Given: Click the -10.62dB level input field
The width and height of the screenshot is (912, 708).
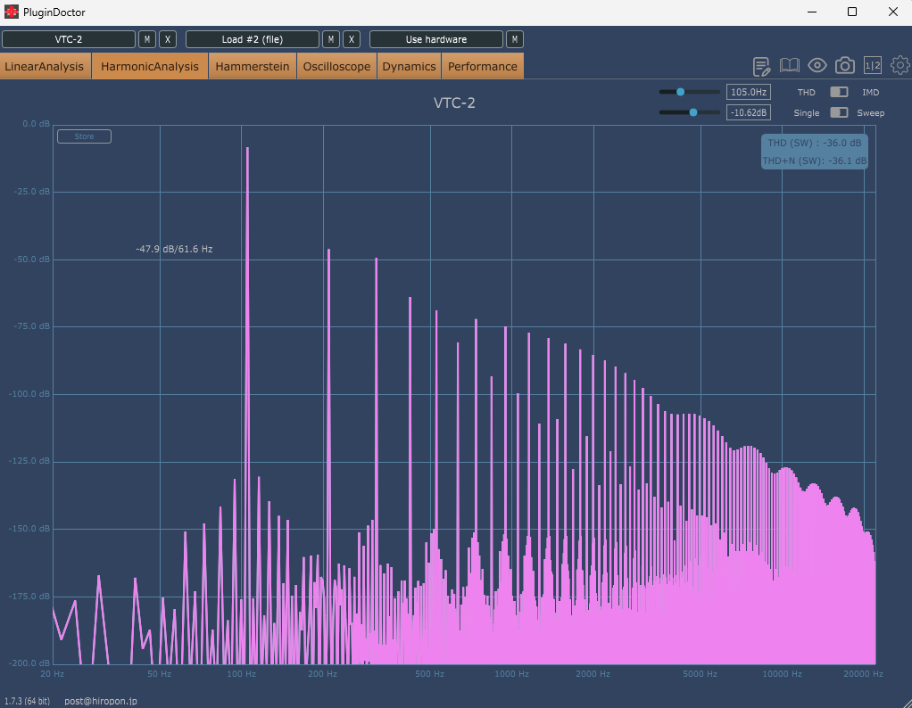Looking at the screenshot, I should (x=749, y=112).
